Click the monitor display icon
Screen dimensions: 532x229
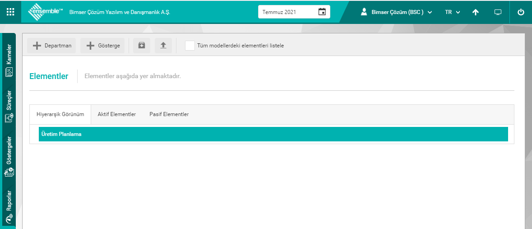pos(498,12)
